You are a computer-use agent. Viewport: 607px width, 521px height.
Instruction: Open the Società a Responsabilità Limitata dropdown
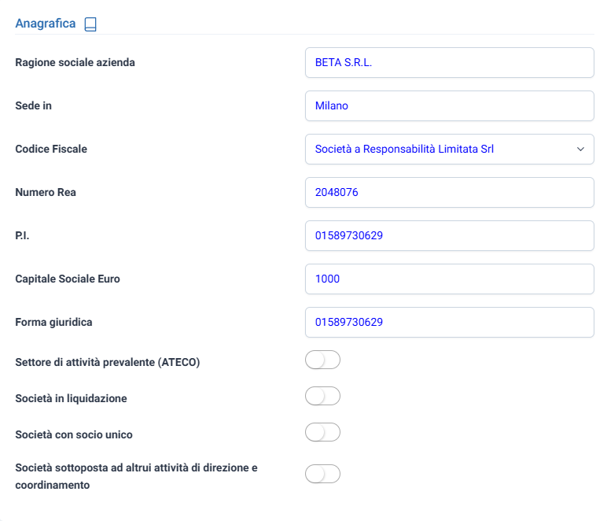coord(450,149)
